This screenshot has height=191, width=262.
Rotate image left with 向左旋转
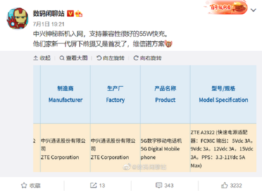coord(110,58)
